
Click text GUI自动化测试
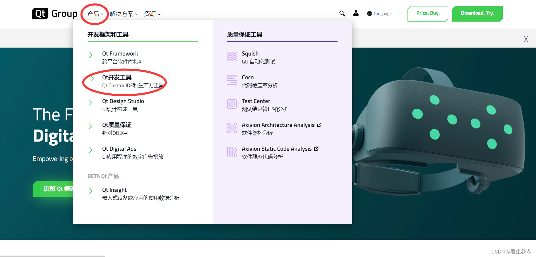tap(258, 62)
